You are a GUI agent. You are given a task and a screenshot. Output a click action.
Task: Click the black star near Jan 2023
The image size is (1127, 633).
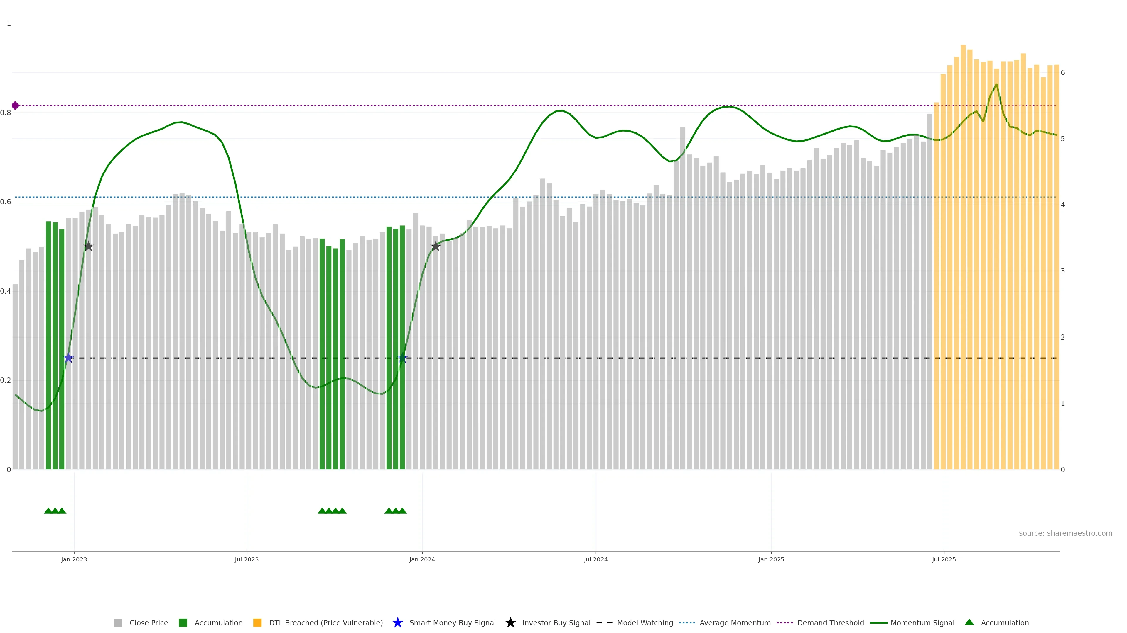[88, 246]
